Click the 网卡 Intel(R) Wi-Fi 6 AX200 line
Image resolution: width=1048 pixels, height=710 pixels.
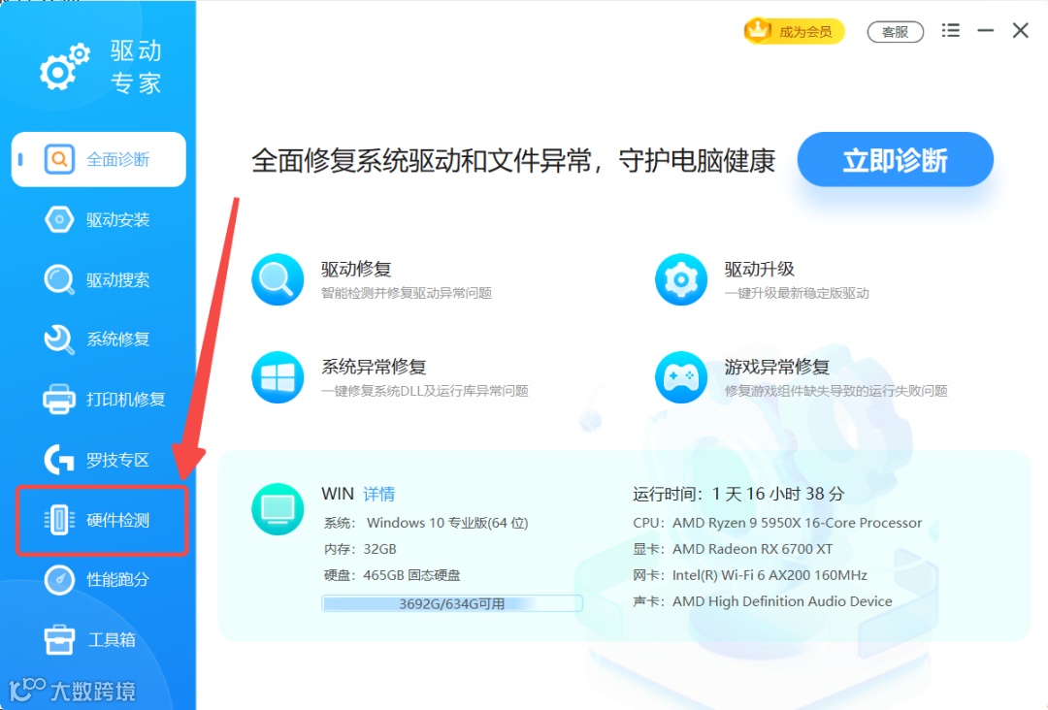(x=750, y=575)
